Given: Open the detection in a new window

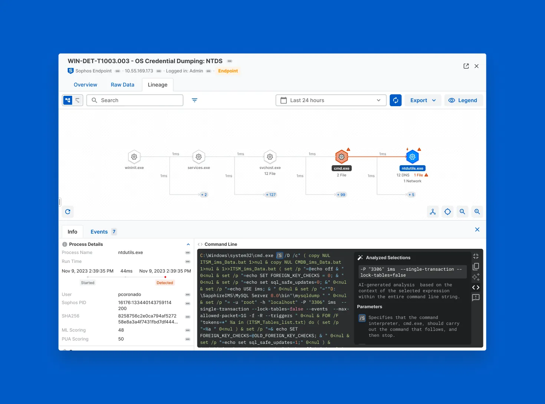Looking at the screenshot, I should tap(466, 66).
